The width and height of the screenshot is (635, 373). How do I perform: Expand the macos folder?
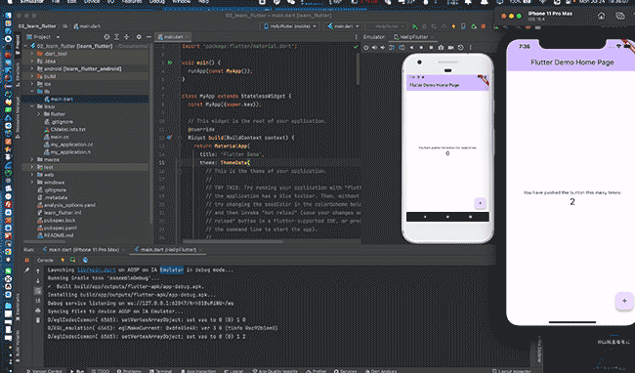[32, 160]
